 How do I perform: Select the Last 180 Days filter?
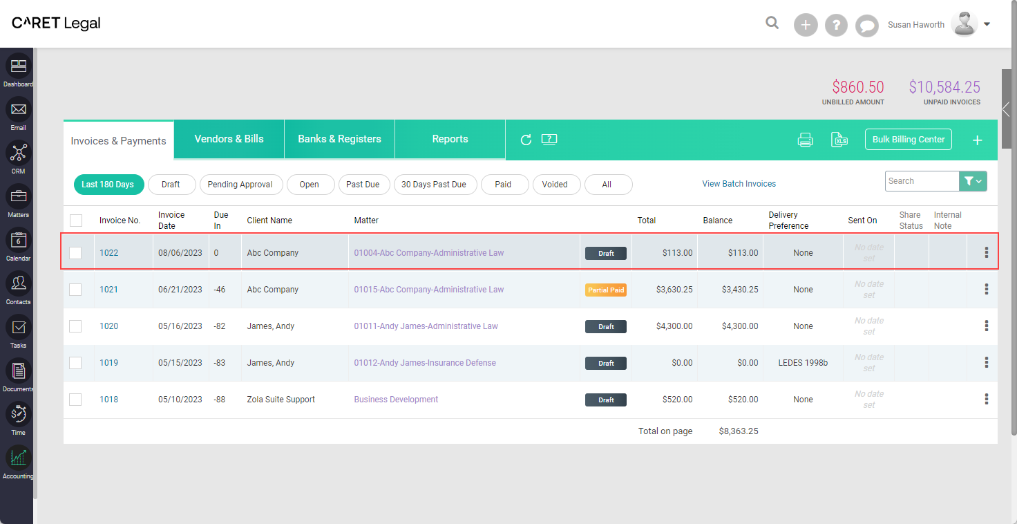[108, 185]
